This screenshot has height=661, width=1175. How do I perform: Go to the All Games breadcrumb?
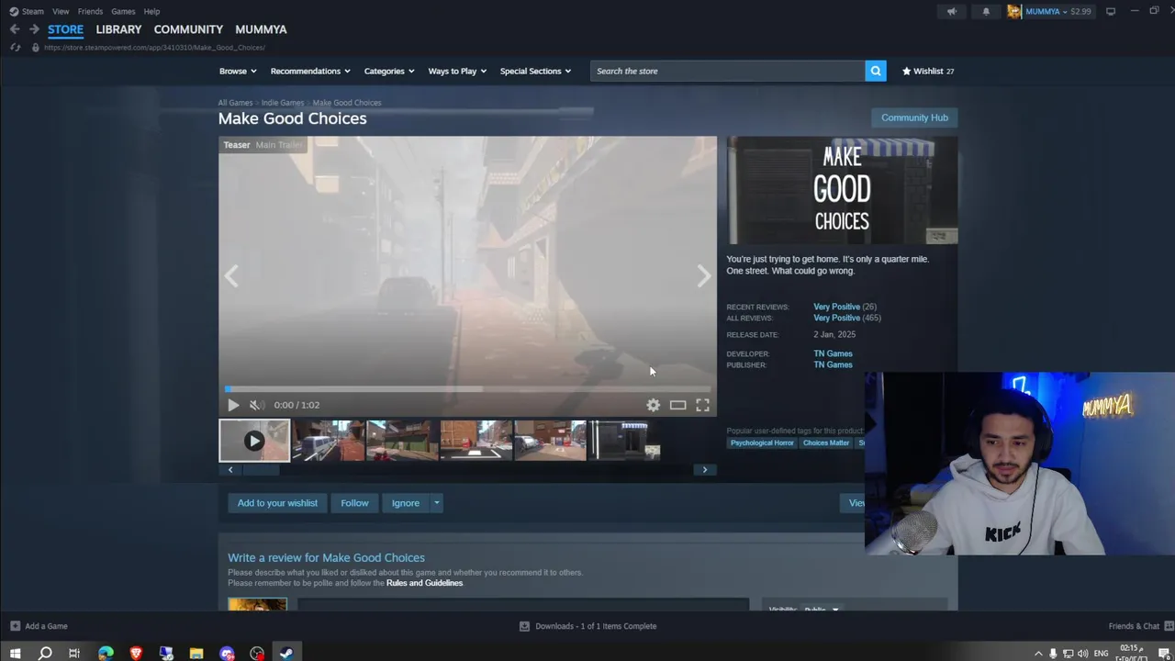(x=235, y=103)
